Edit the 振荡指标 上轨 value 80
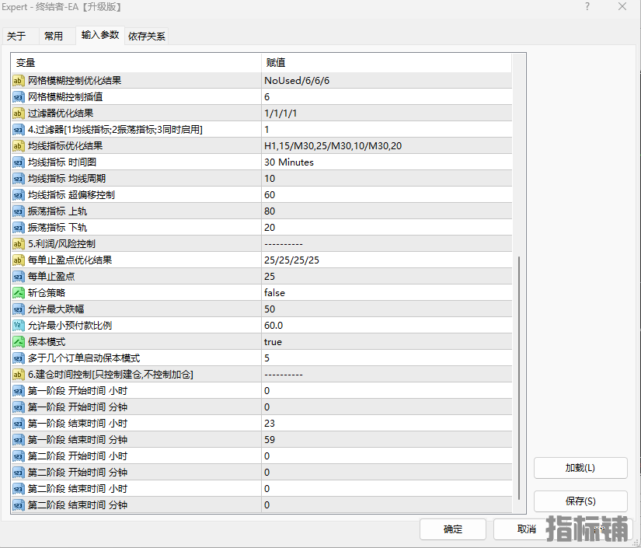The width and height of the screenshot is (641, 548). 387,211
